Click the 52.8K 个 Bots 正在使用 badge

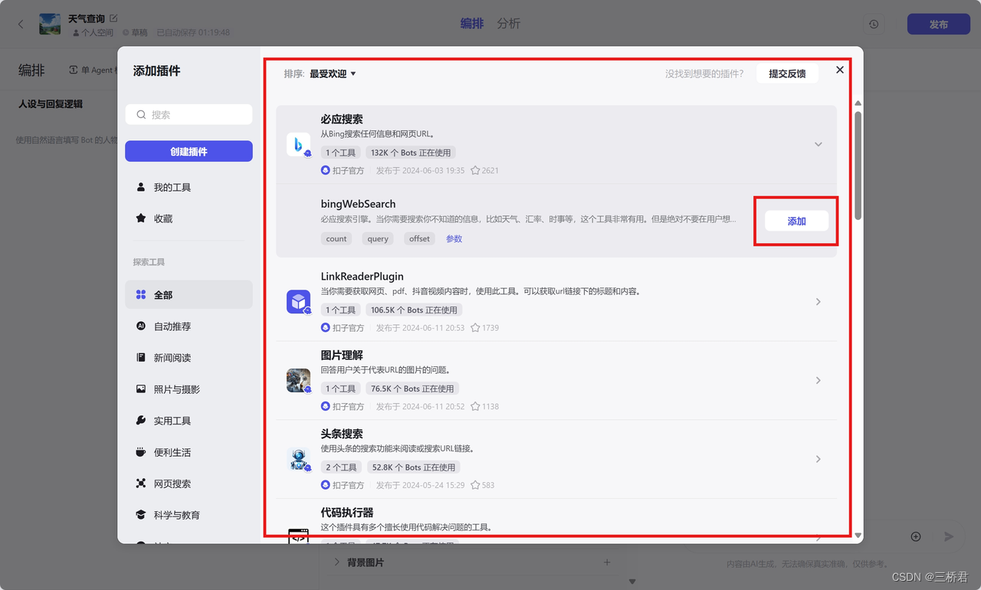413,467
